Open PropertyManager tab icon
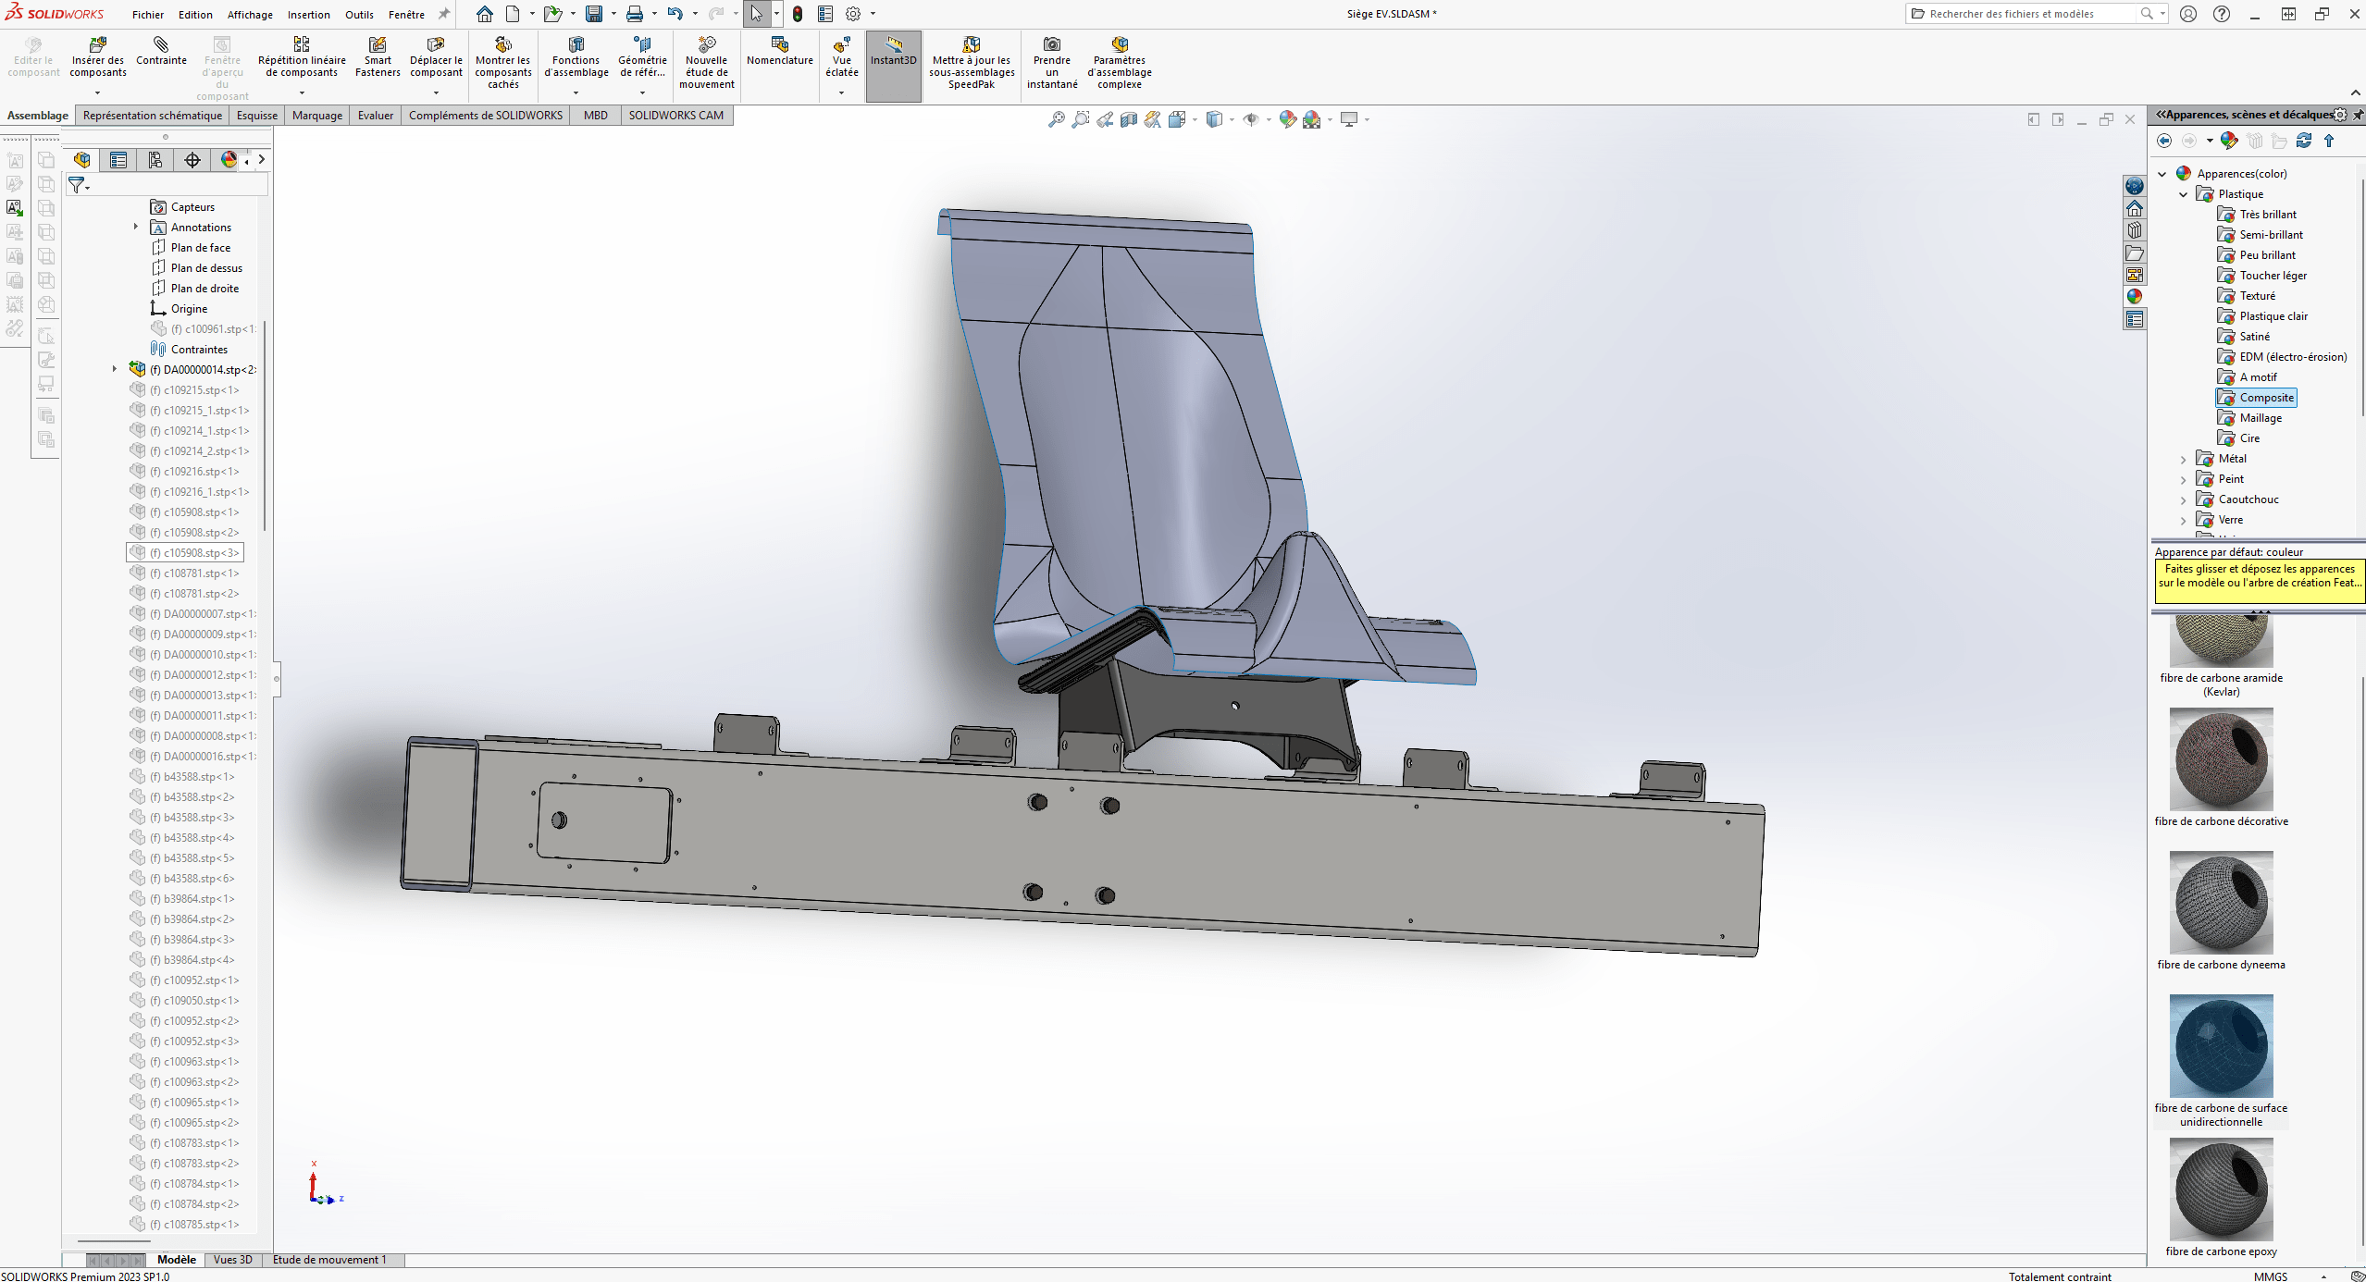 tap(118, 160)
